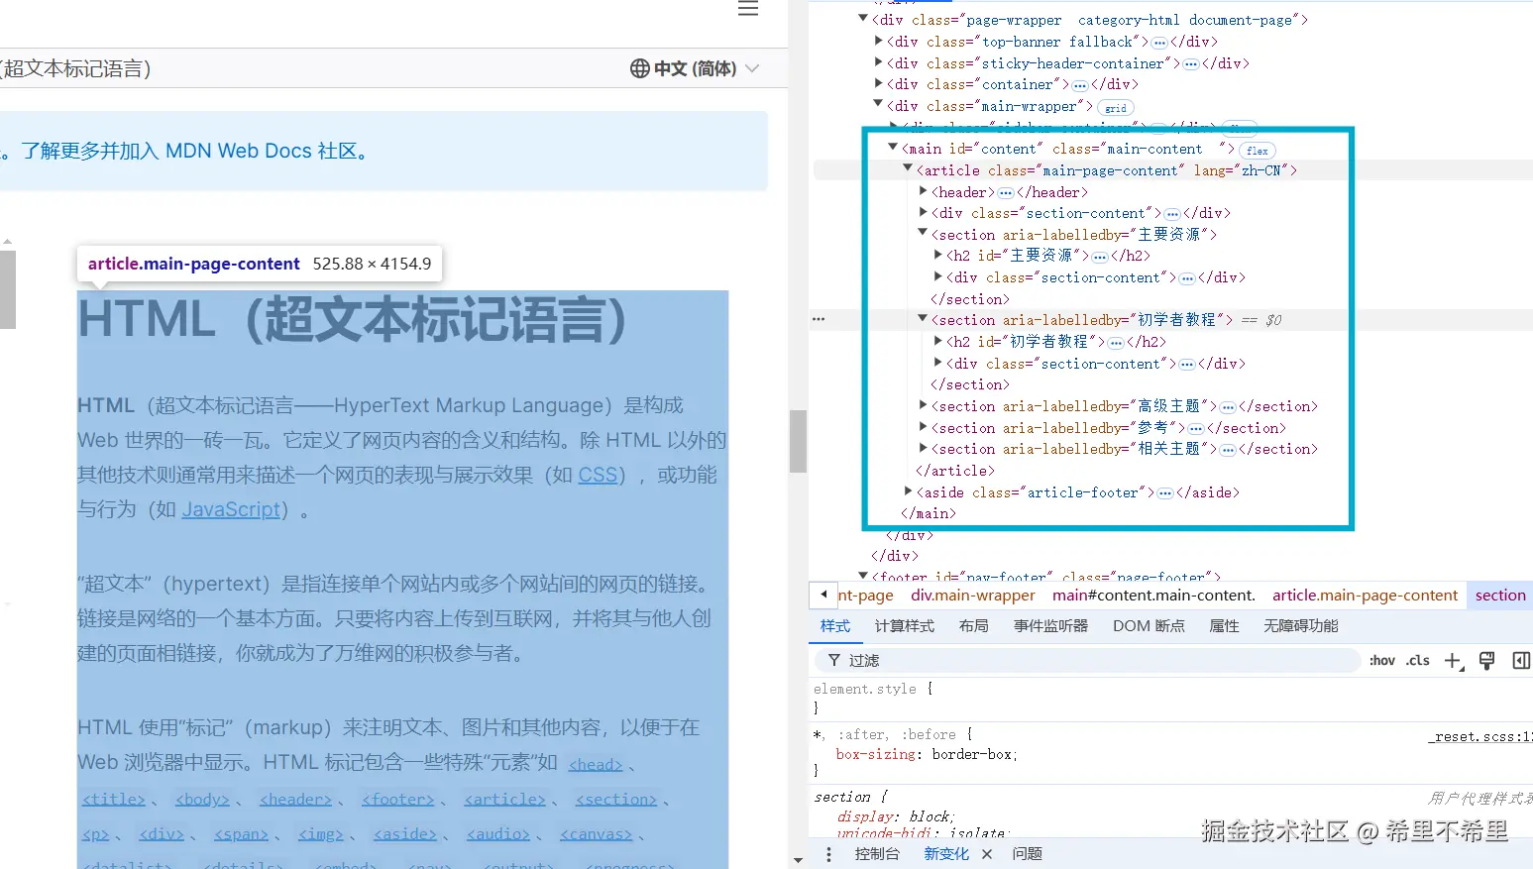1533x869 pixels.
Task: Open the <audio> element link
Action: 498,833
